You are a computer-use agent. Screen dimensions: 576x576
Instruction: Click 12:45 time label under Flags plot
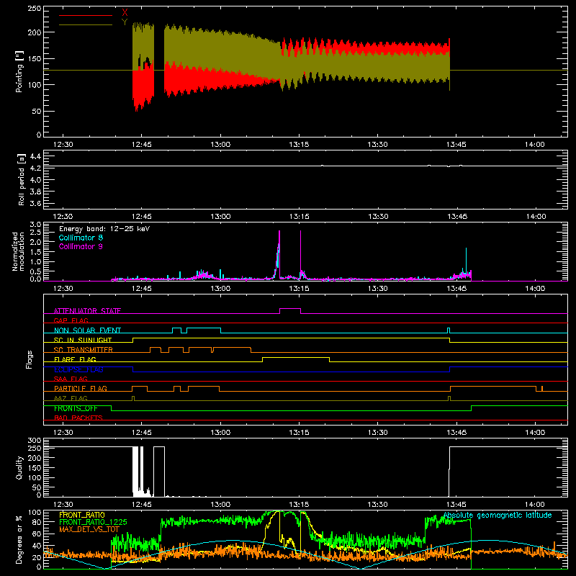141,433
